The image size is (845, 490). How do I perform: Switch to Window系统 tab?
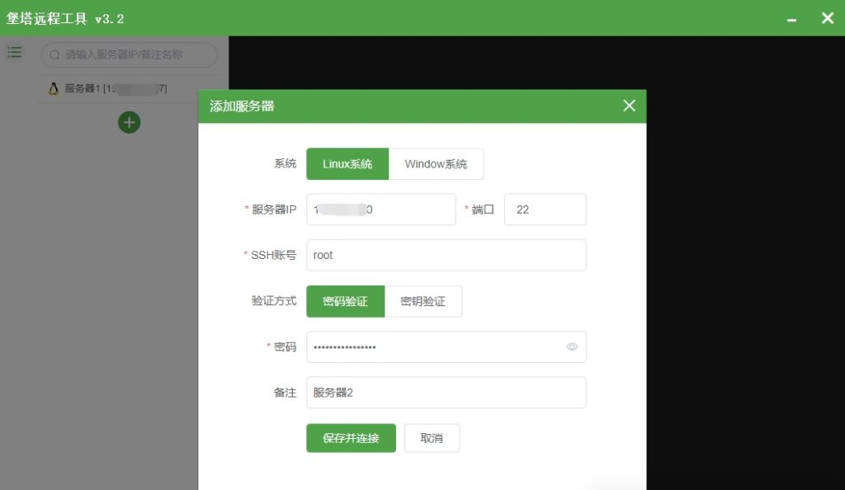(x=437, y=163)
